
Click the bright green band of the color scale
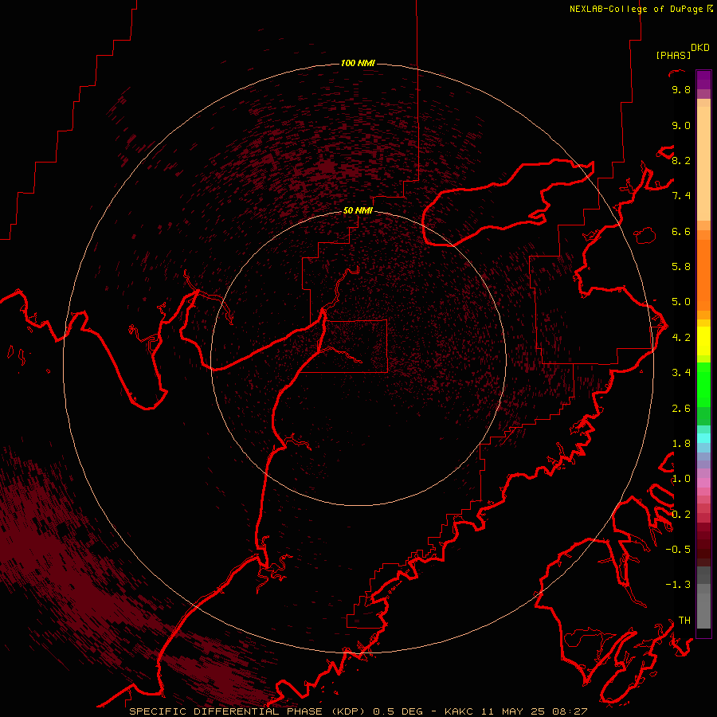[703, 385]
